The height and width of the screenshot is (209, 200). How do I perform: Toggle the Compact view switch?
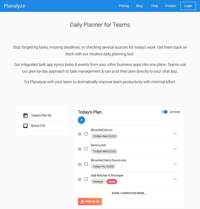click(165, 112)
